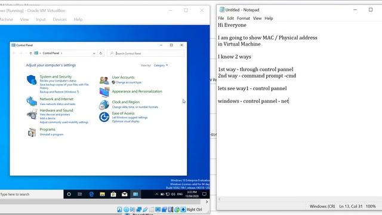Open Network and Internet link
The height and width of the screenshot is (215, 382).
57,99
